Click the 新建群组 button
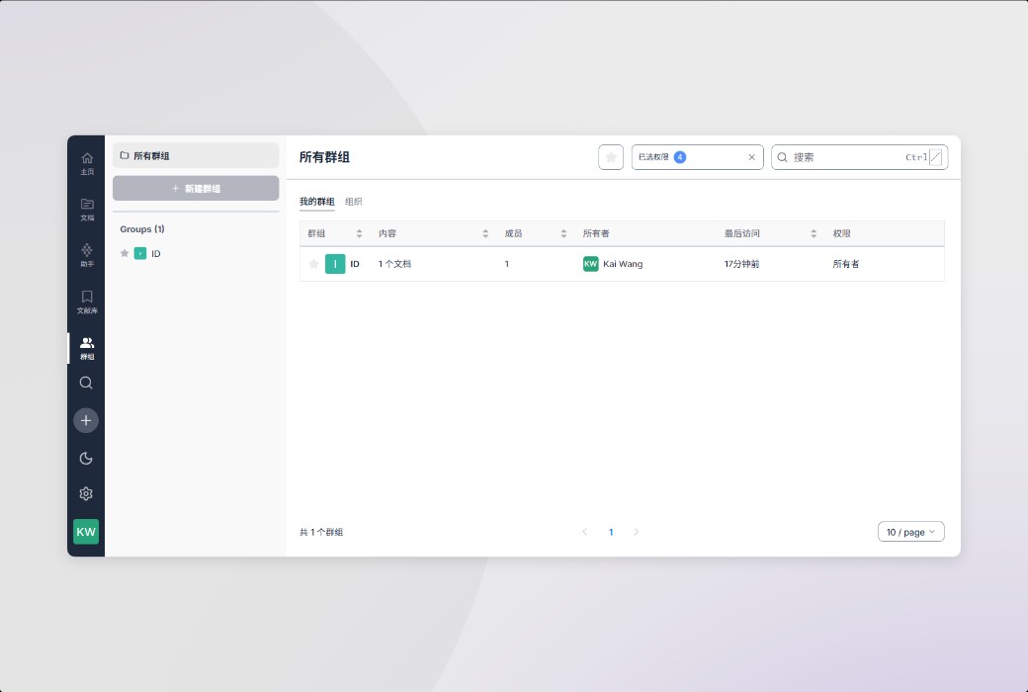The width and height of the screenshot is (1028, 692). point(196,188)
